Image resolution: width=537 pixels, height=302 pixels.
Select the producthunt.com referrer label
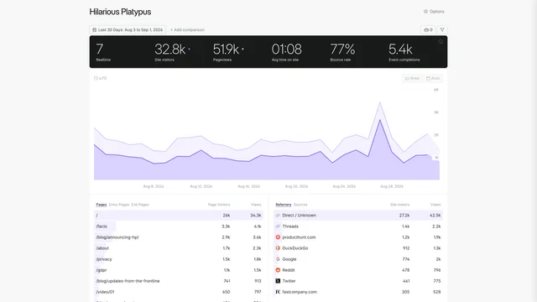(299, 237)
